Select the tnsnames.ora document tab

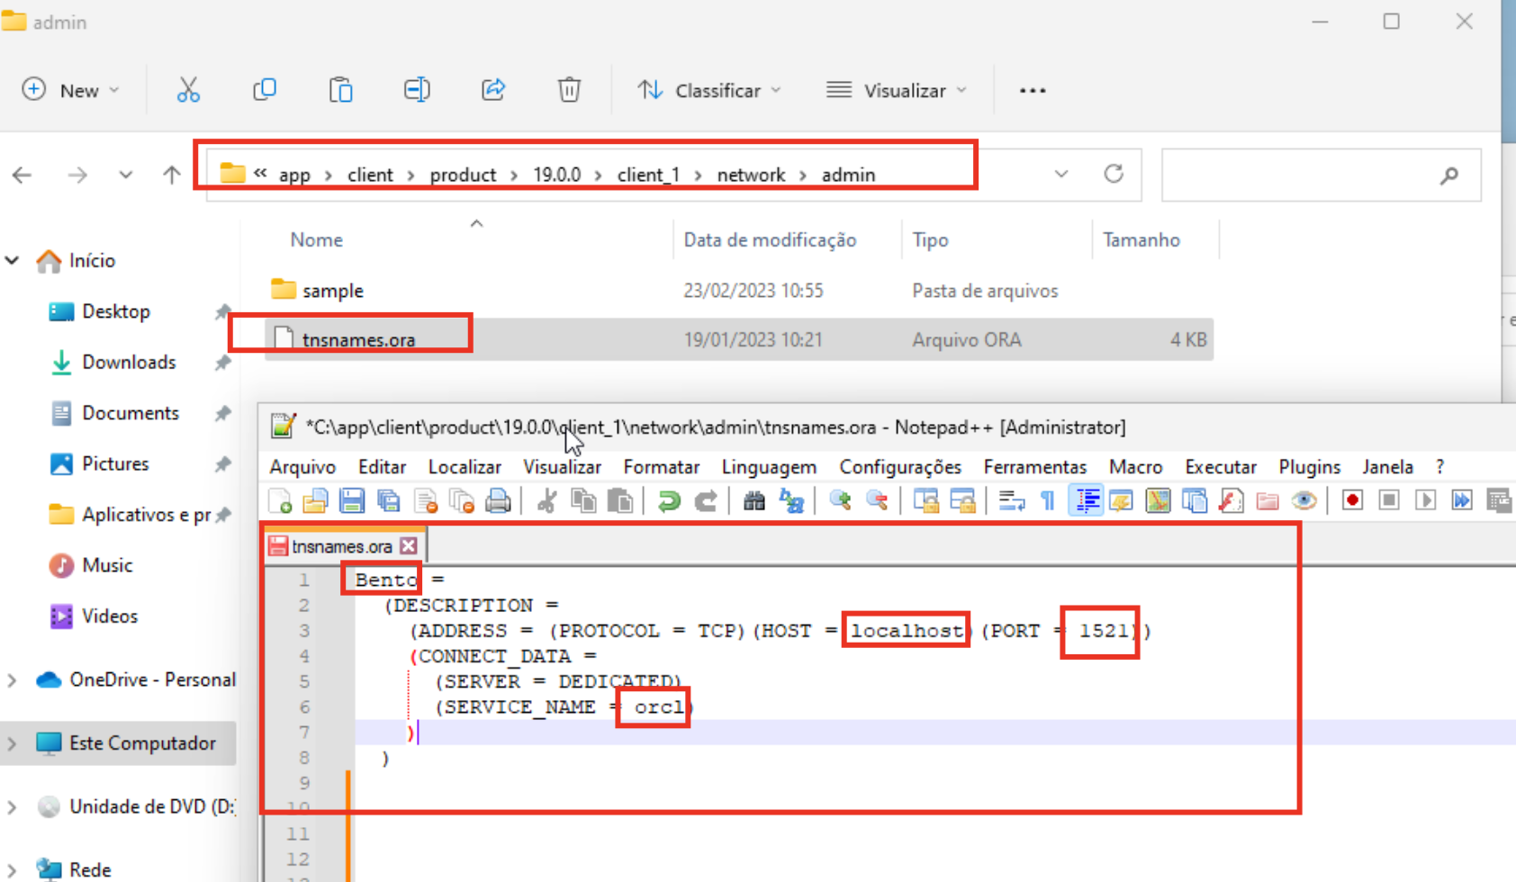(x=340, y=545)
